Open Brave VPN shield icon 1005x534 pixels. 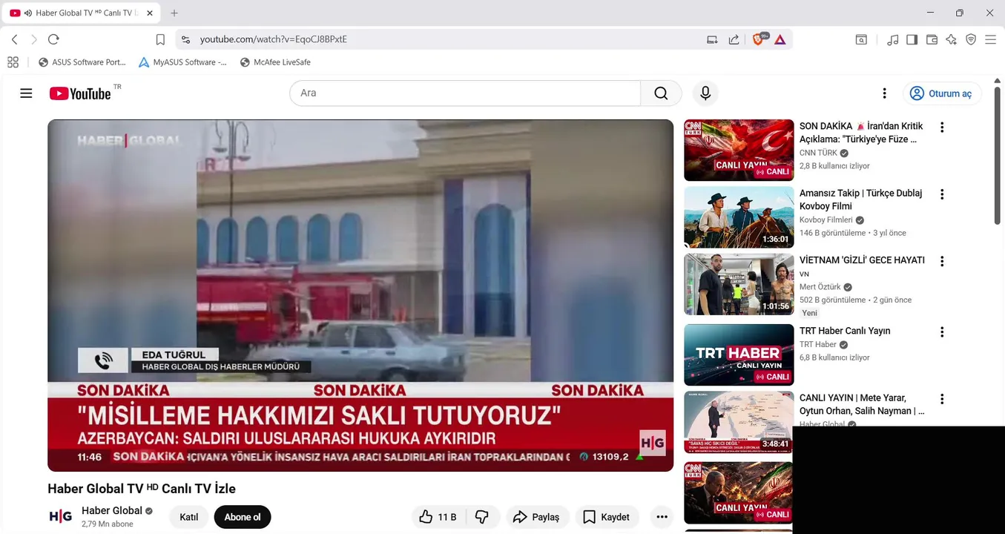pos(971,39)
